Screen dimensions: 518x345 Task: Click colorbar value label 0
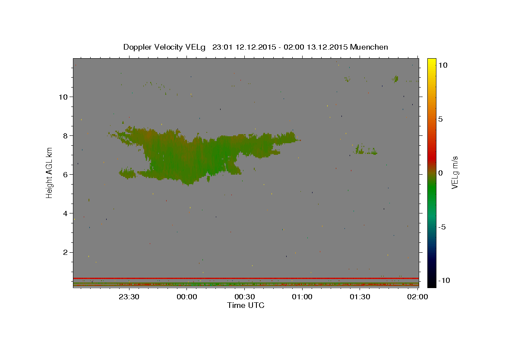tap(440, 173)
